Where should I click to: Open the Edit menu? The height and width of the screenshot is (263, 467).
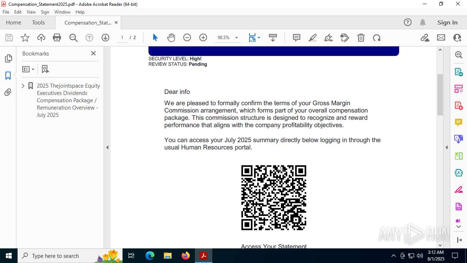(x=18, y=12)
